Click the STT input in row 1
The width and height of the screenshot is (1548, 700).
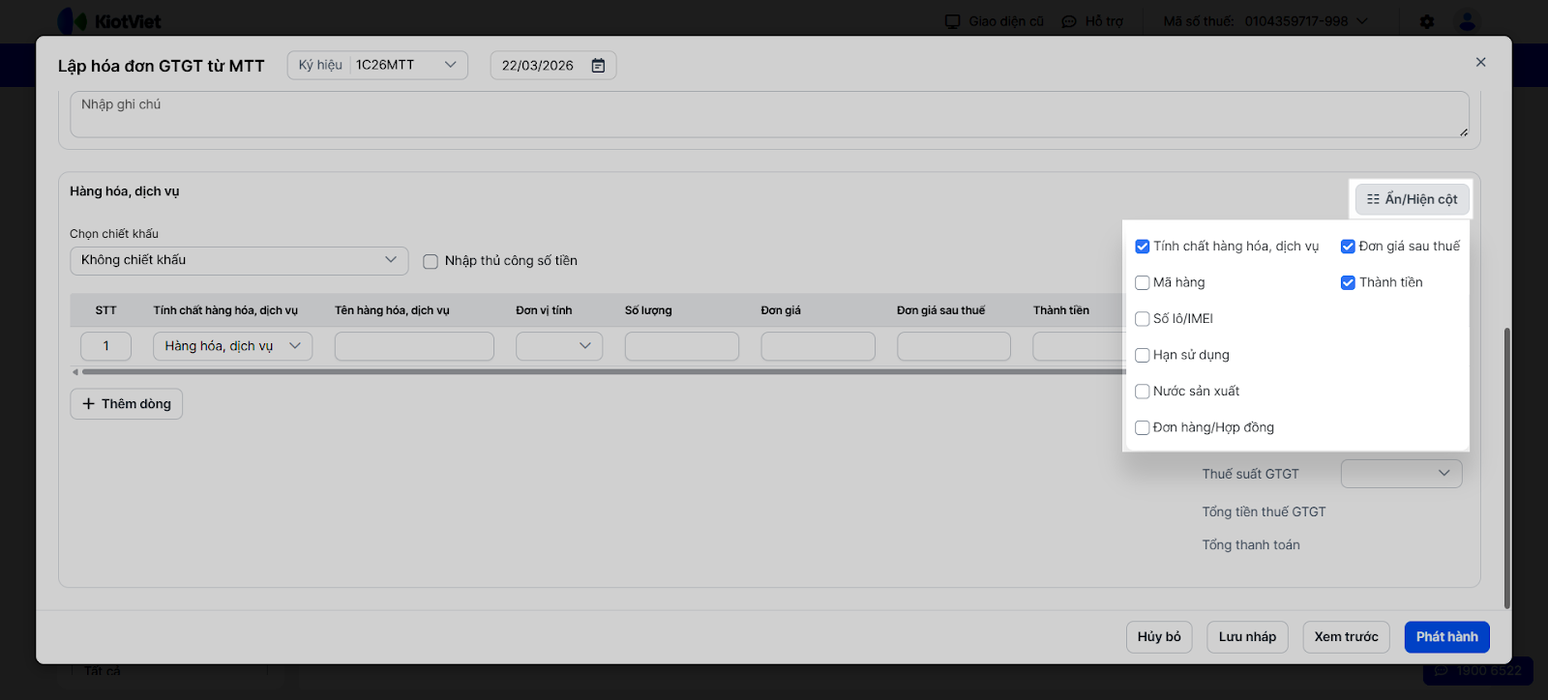pos(105,346)
